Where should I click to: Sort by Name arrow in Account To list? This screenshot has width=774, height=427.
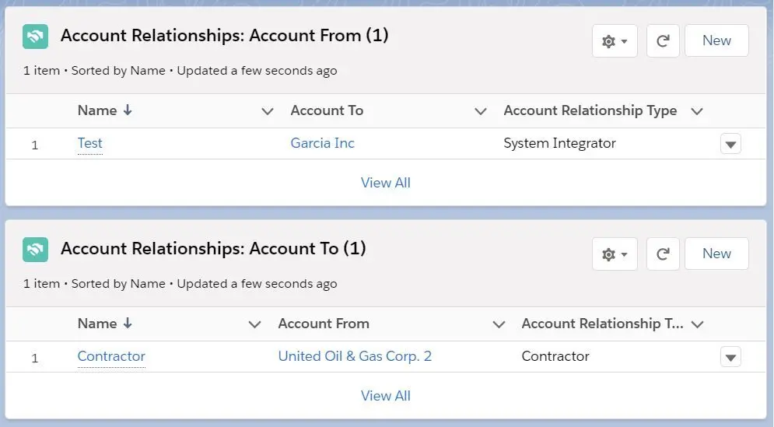pos(128,324)
